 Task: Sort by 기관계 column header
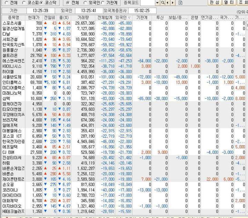click(x=142, y=18)
